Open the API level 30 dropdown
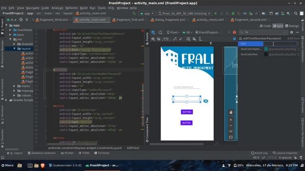This screenshot has height=171, width=305. click(x=187, y=32)
